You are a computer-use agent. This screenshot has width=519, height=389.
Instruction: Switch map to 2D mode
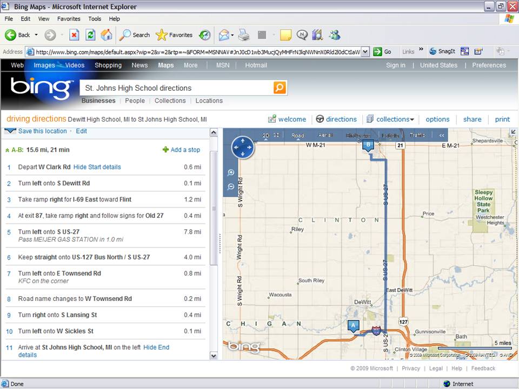tap(265, 135)
